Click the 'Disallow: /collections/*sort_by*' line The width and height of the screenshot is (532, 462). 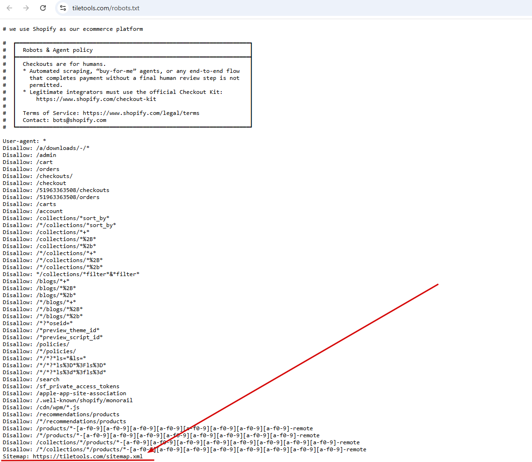[56, 218]
